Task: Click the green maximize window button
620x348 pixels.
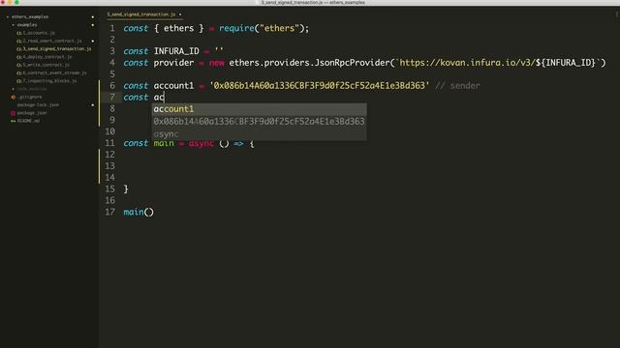Action: pos(16,2)
